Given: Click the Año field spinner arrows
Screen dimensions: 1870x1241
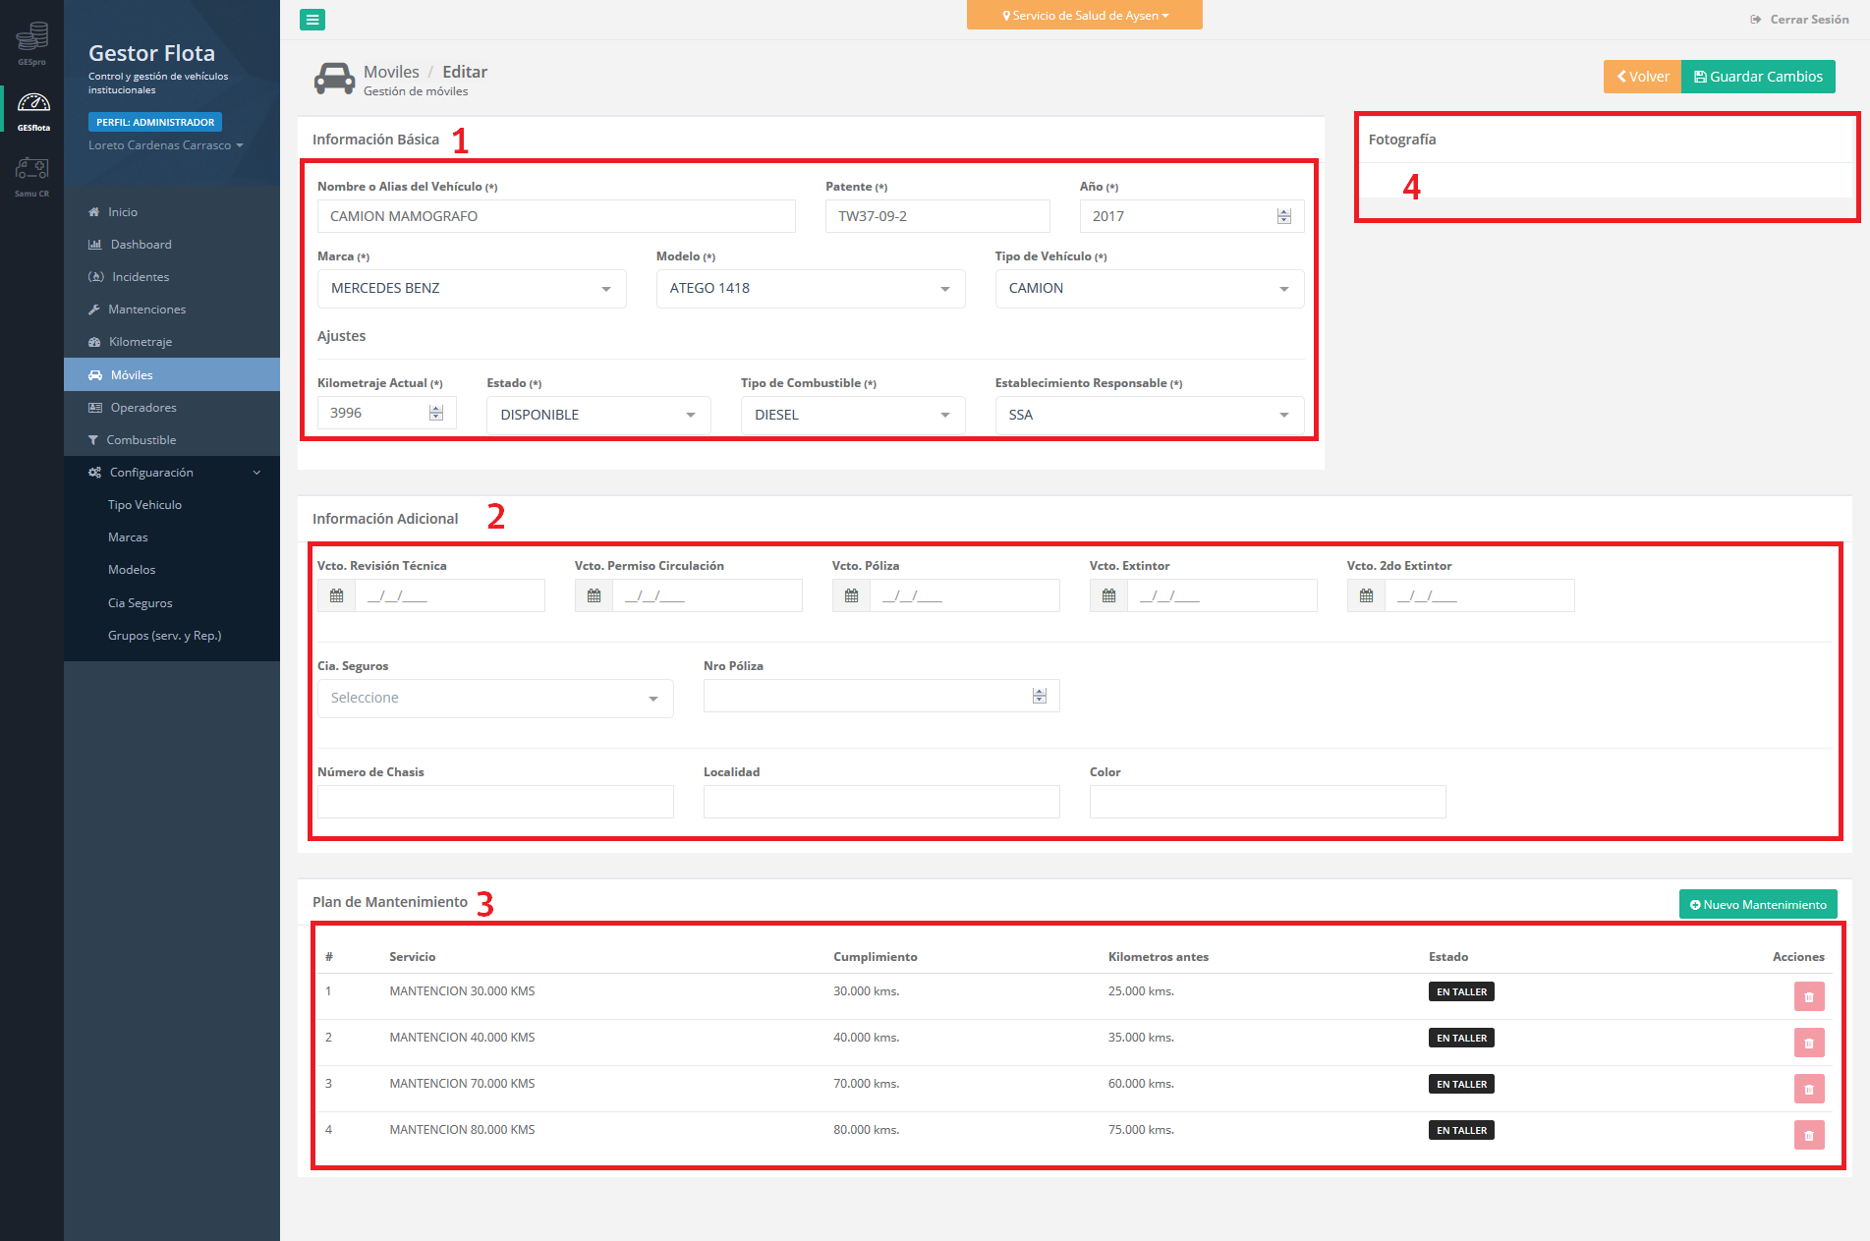Looking at the screenshot, I should (1283, 216).
